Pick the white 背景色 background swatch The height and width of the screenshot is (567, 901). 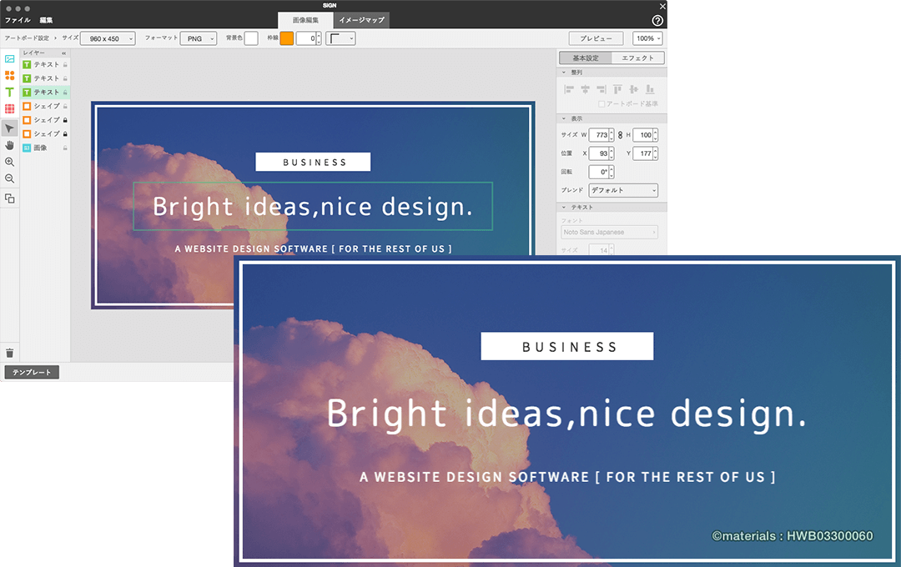tap(251, 38)
